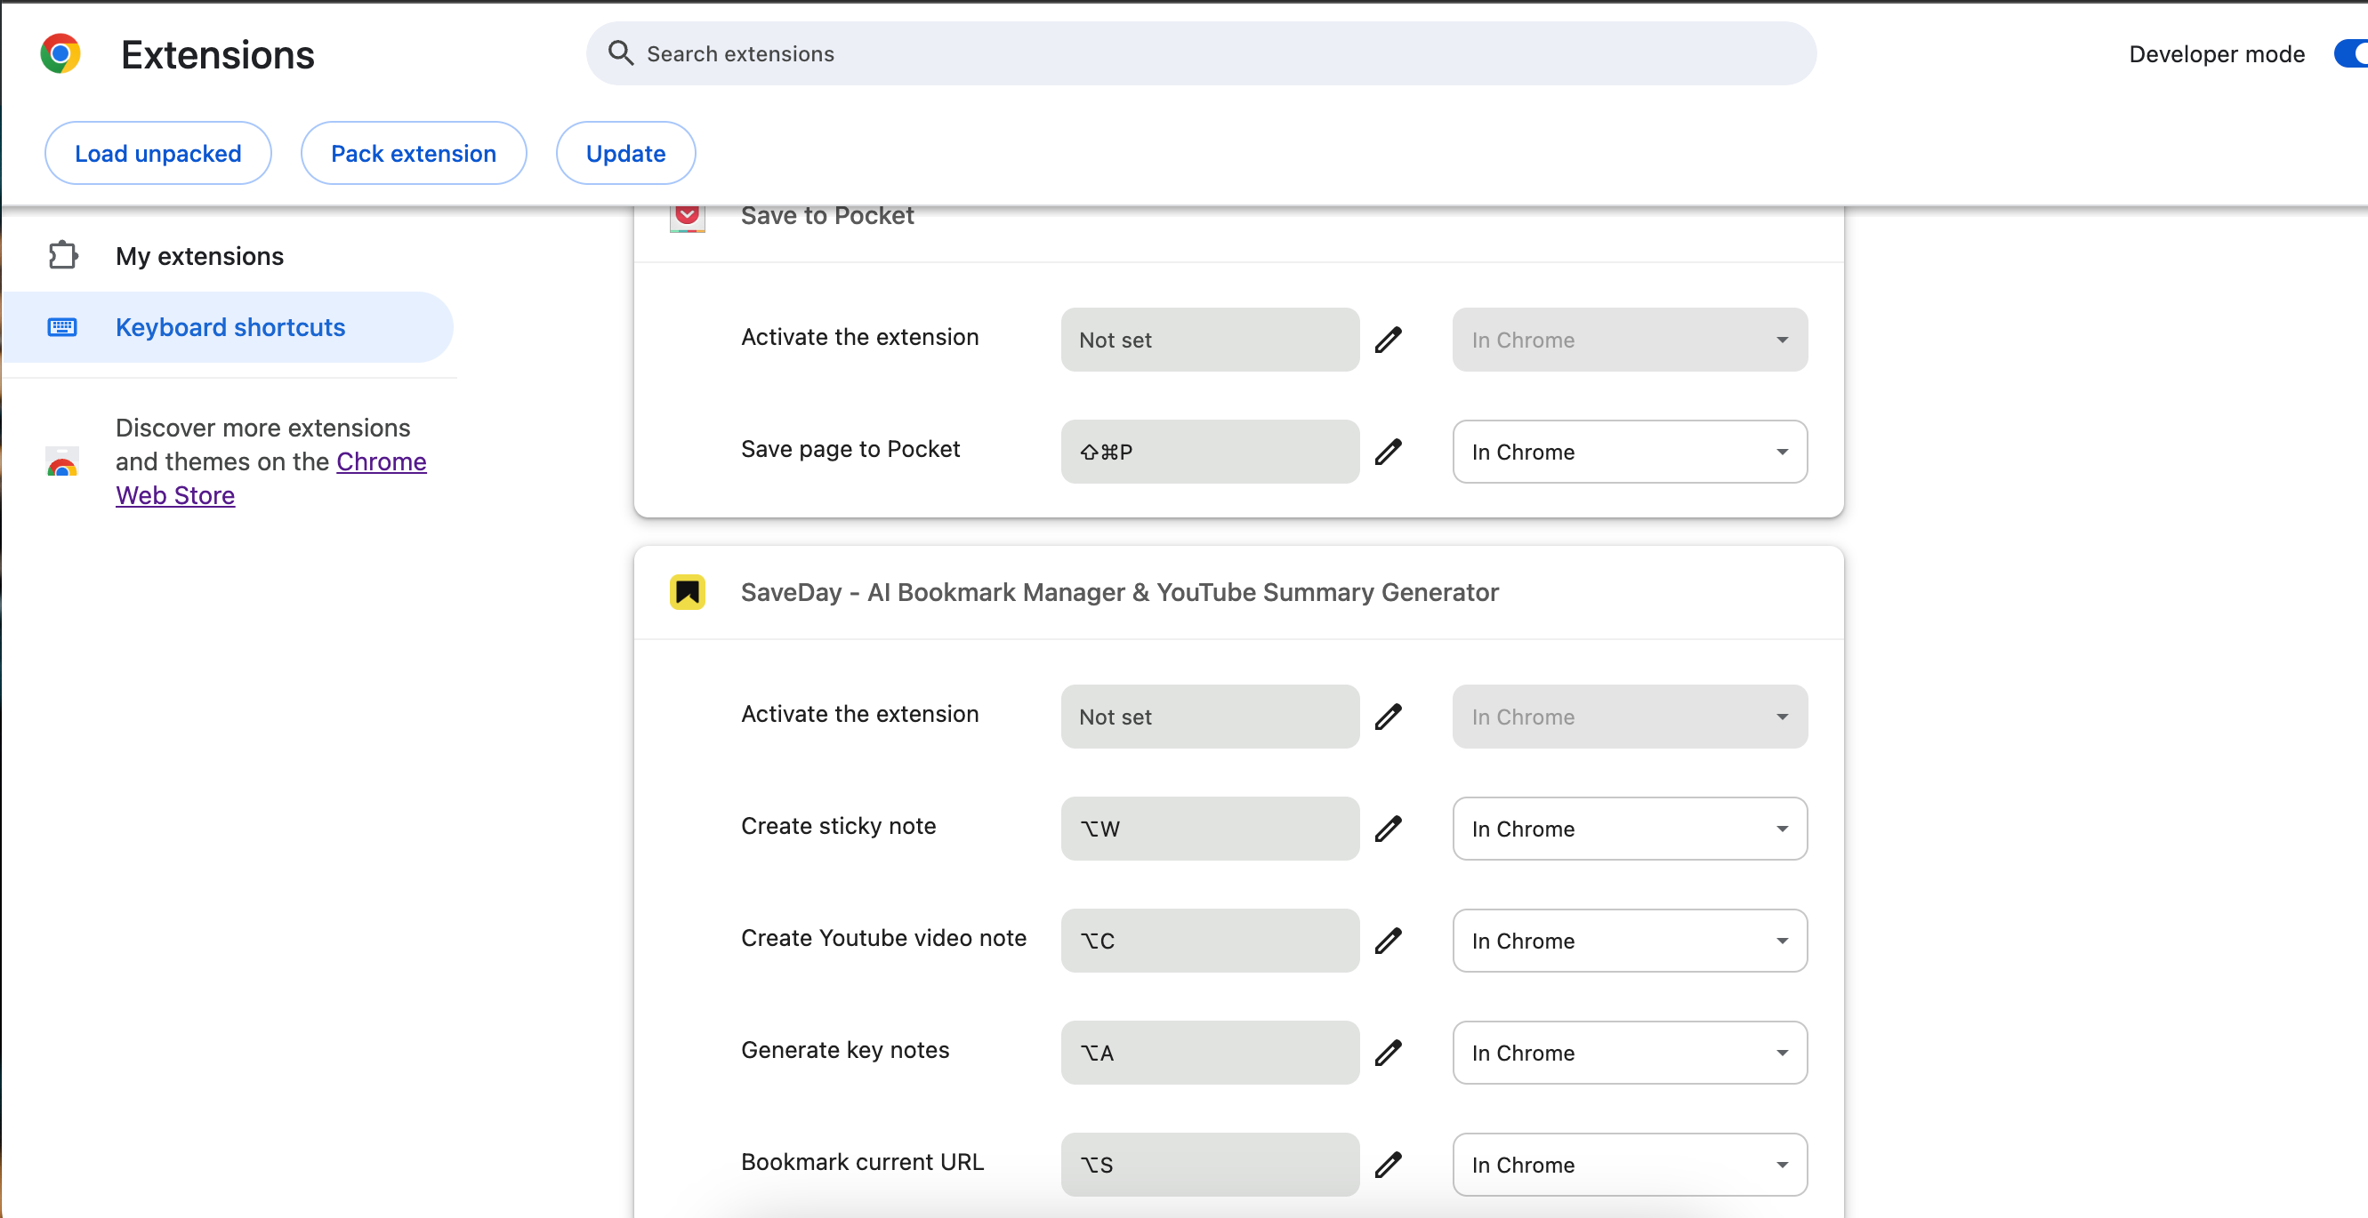Click the My extensions puzzle icon
This screenshot has width=2368, height=1218.
click(x=62, y=255)
